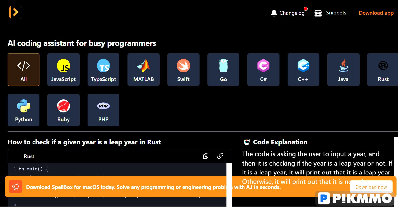
Task: Pick the Java language tile
Action: (343, 70)
